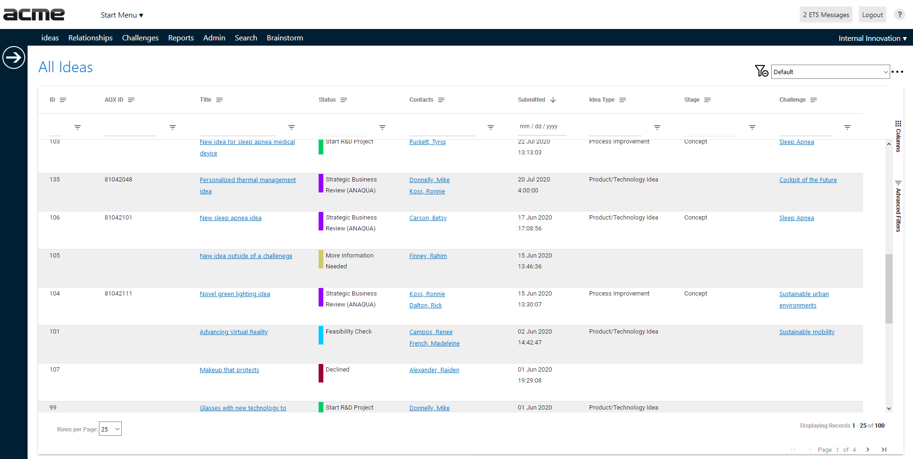This screenshot has width=913, height=459.
Task: Open the Rows per Page dropdown
Action: [110, 429]
